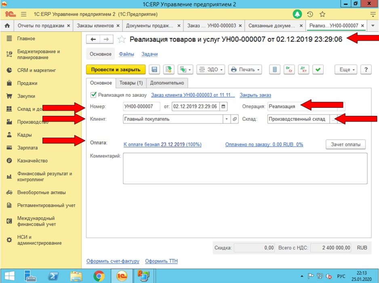Open the Задачи link
Viewport: 379px width, 283px height.
(x=149, y=54)
